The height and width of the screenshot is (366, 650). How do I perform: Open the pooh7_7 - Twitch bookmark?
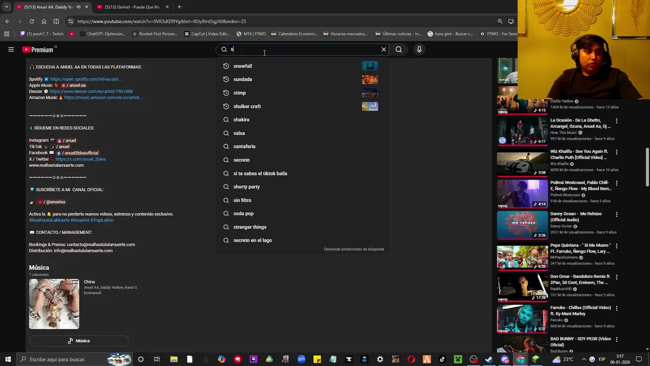click(42, 34)
